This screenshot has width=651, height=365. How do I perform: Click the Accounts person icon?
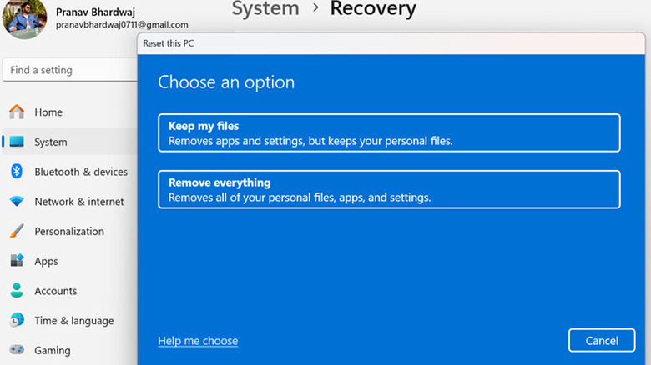[17, 291]
